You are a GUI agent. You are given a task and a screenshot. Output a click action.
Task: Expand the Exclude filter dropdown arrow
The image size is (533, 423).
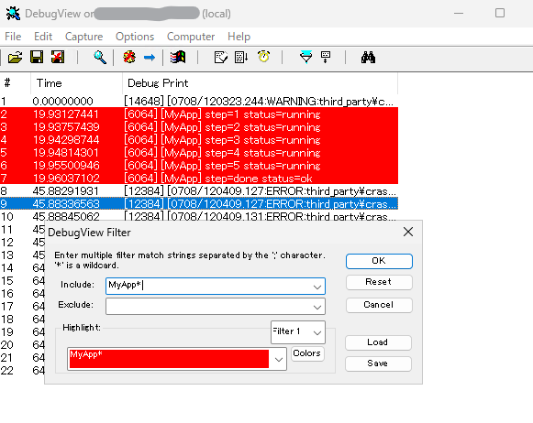[x=317, y=307]
